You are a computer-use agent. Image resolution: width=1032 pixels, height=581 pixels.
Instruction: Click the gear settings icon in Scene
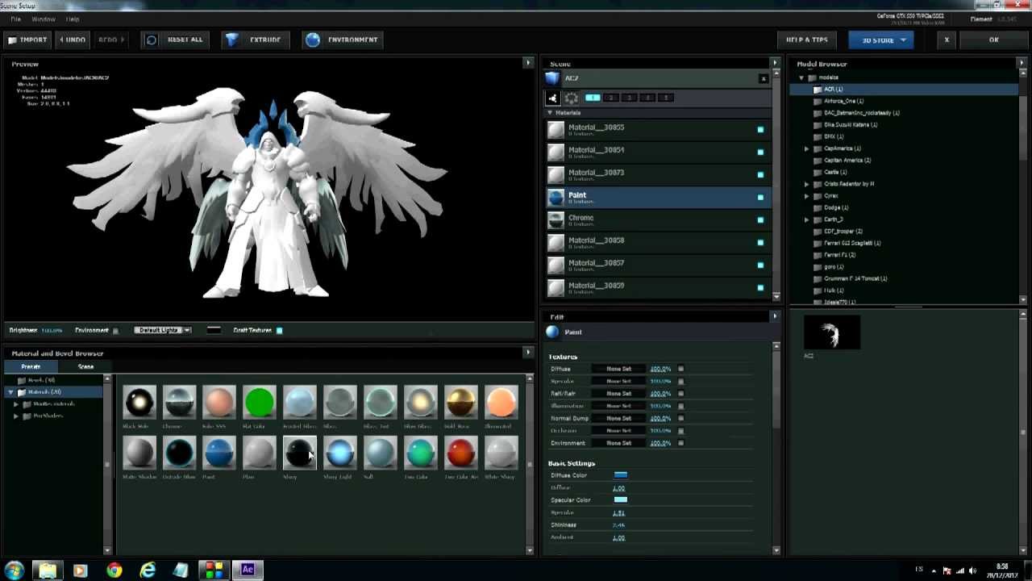[x=571, y=98]
